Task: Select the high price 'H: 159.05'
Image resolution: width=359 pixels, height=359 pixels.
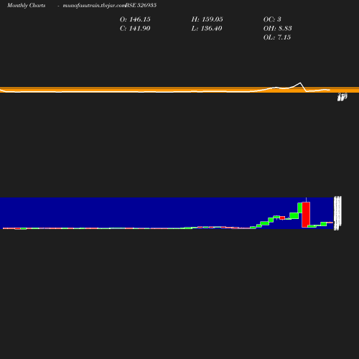Action: point(207,19)
